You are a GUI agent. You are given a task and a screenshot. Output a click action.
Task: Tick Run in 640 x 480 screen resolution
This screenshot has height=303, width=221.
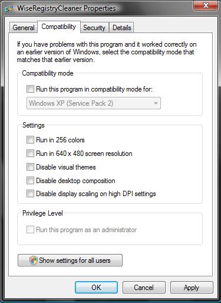pos(30,154)
